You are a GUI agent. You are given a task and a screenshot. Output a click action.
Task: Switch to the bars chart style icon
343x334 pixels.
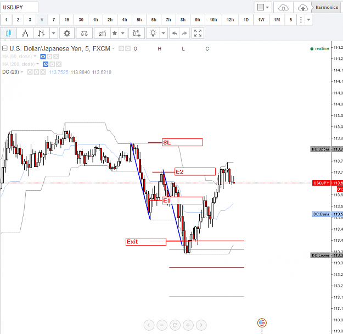click(41, 34)
